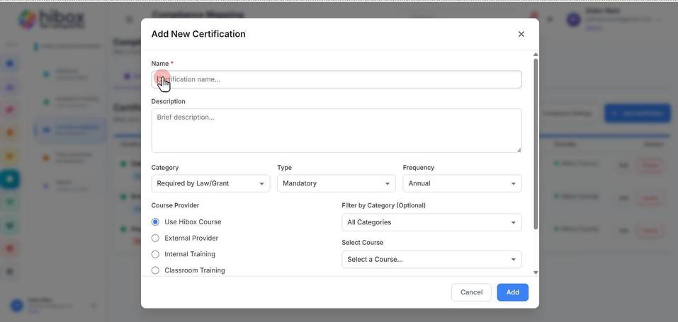This screenshot has height=322, width=678.
Task: Open the Frequency dropdown showing Annual
Action: (462, 183)
